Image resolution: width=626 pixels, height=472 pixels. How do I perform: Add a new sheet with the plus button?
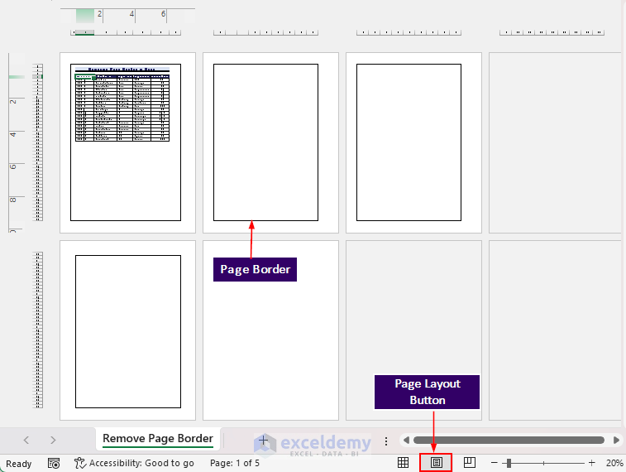click(x=263, y=440)
